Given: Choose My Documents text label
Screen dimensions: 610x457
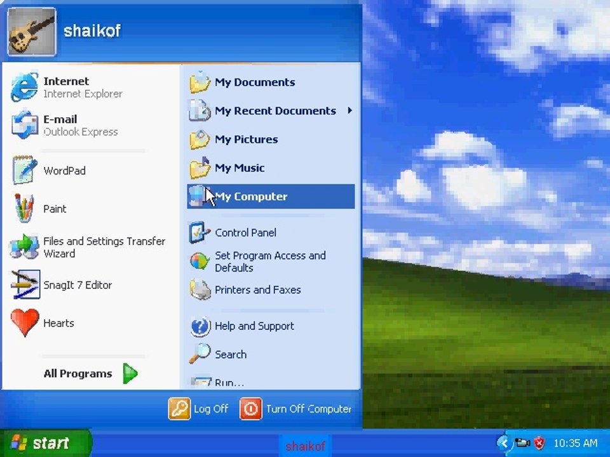Looking at the screenshot, I should (x=255, y=83).
